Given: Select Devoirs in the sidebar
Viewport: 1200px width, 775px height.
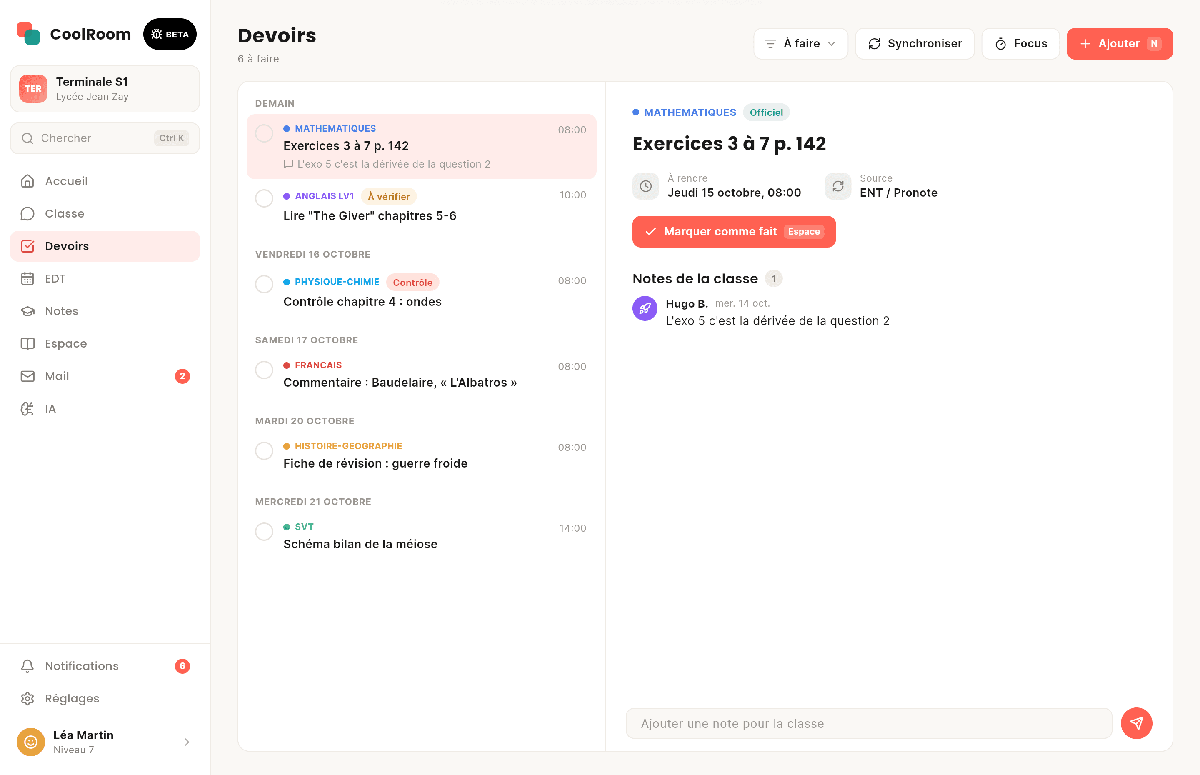Looking at the screenshot, I should coord(105,246).
